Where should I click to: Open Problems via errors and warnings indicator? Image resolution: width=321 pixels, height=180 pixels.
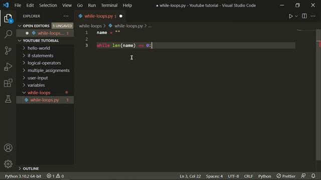pyautogui.click(x=55, y=176)
